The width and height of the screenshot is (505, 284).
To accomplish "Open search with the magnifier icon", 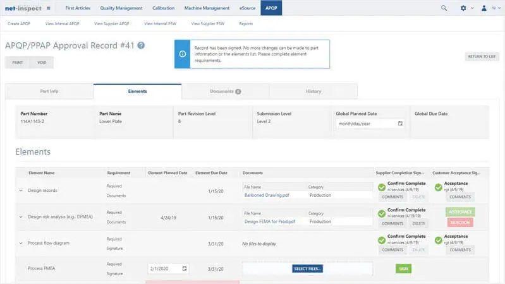I will [444, 8].
